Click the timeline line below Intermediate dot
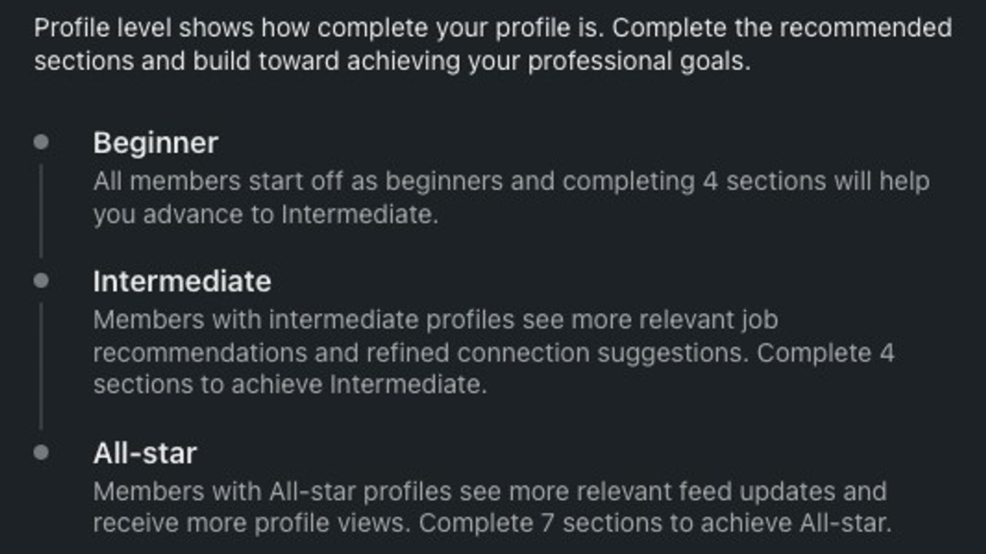 click(x=42, y=365)
